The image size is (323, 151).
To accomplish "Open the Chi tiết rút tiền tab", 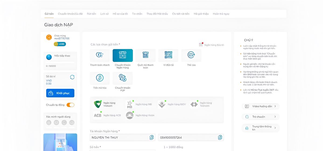I will [181, 14].
